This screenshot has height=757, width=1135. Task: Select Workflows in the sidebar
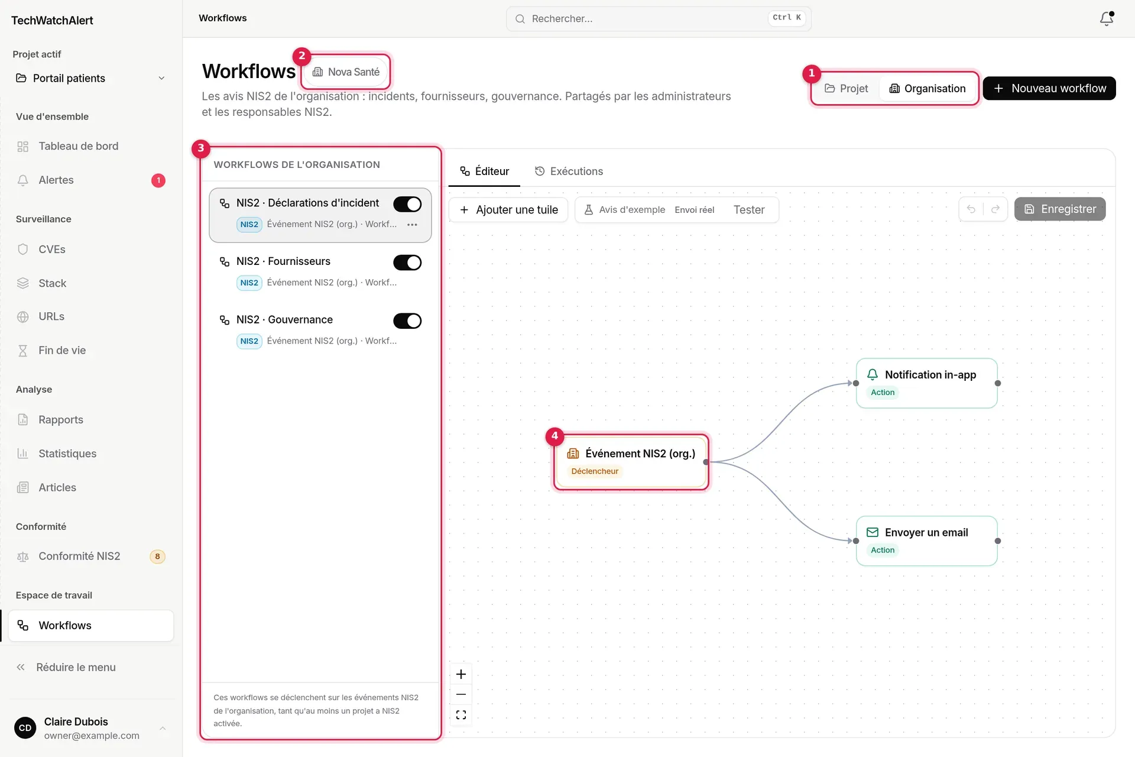(x=91, y=626)
